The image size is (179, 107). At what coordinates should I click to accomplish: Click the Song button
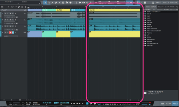[x=164, y=2]
